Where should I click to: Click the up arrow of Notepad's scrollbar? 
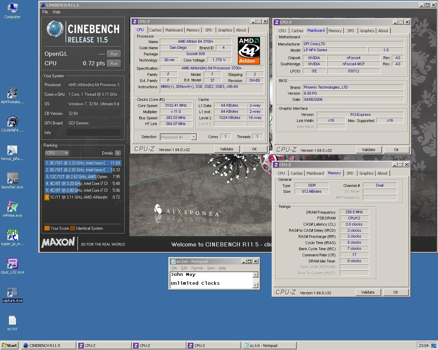click(255, 275)
